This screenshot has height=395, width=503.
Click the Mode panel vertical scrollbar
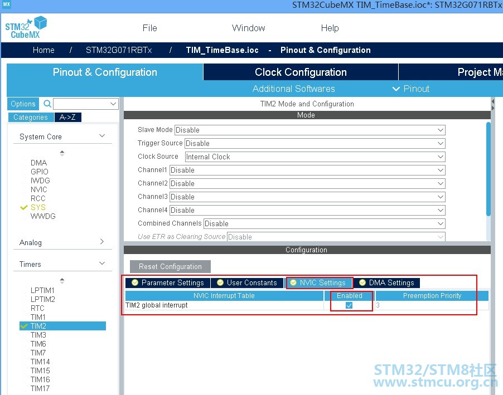point(489,169)
